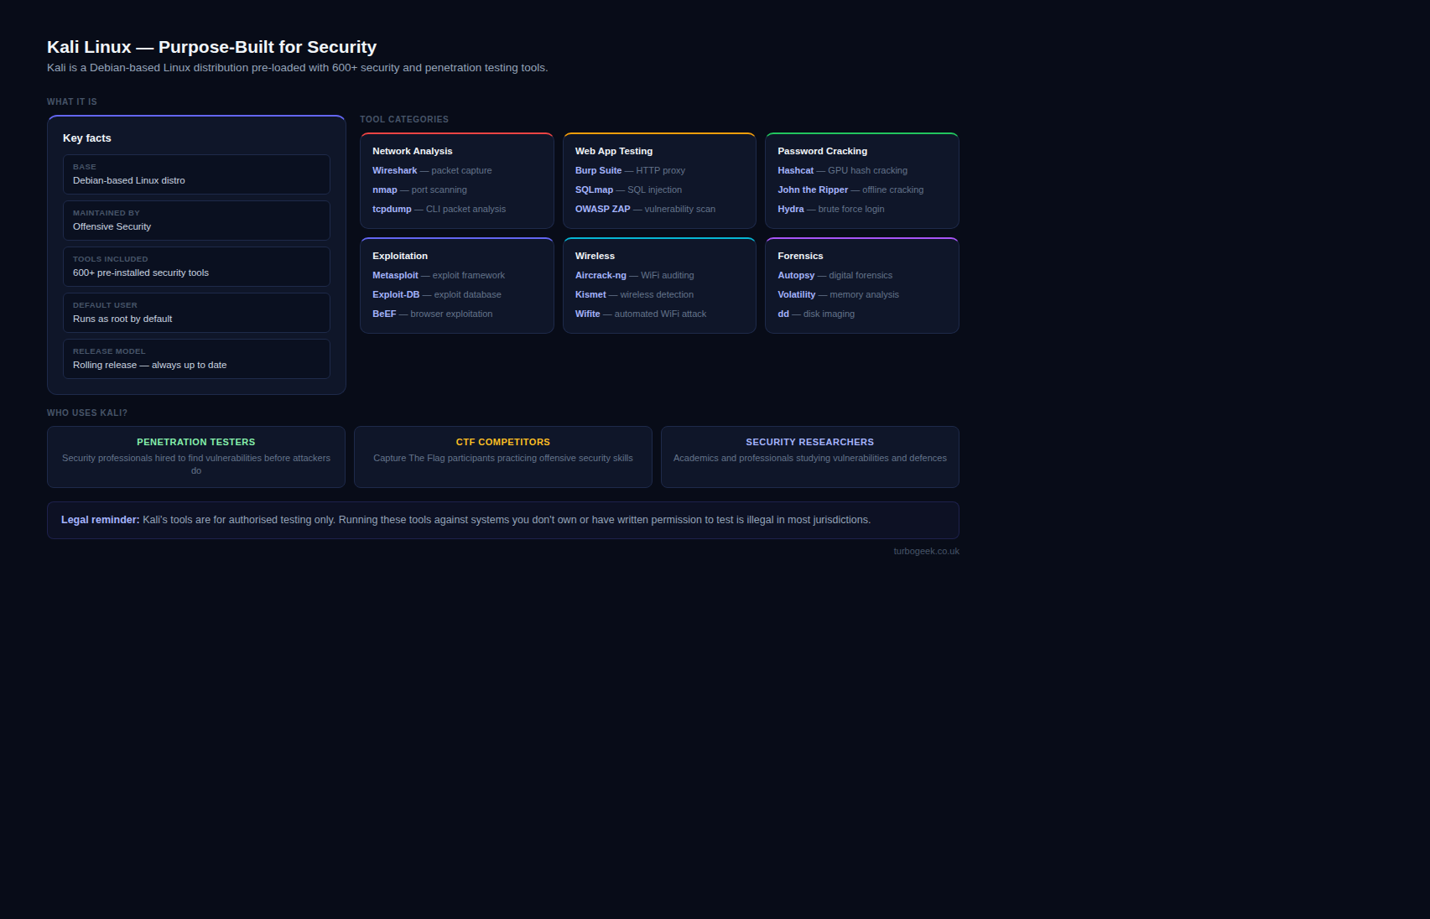Open the CTF Competitors card
The image size is (1430, 919).
tap(503, 456)
